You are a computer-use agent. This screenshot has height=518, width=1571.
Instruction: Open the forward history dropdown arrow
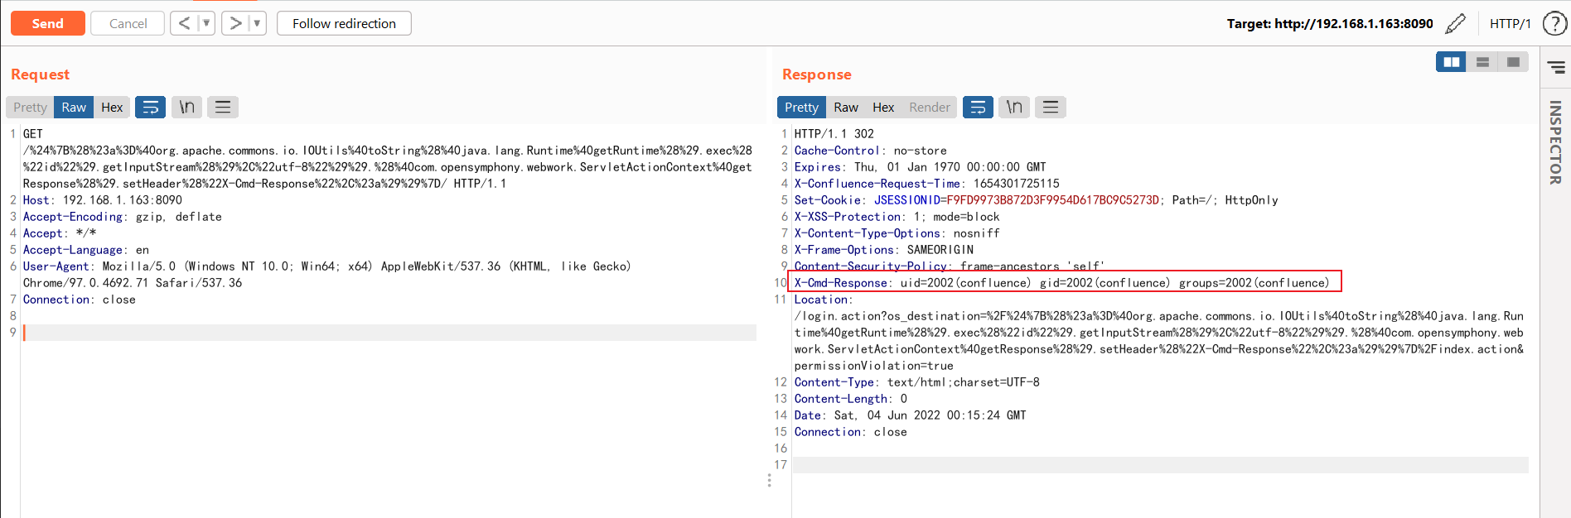[x=258, y=23]
